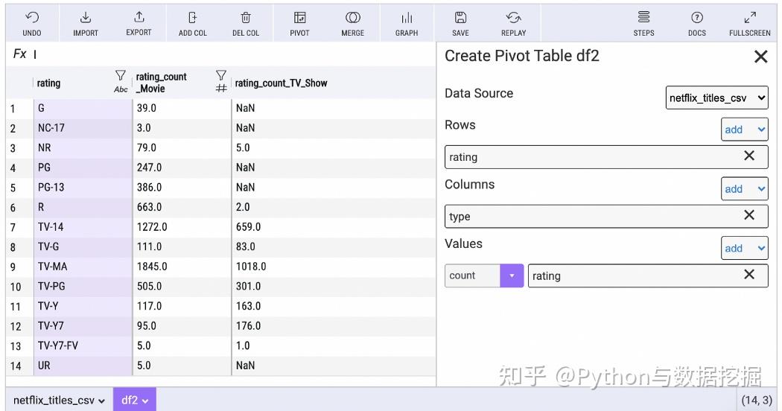Click the Fx formula bar

[x=223, y=54]
